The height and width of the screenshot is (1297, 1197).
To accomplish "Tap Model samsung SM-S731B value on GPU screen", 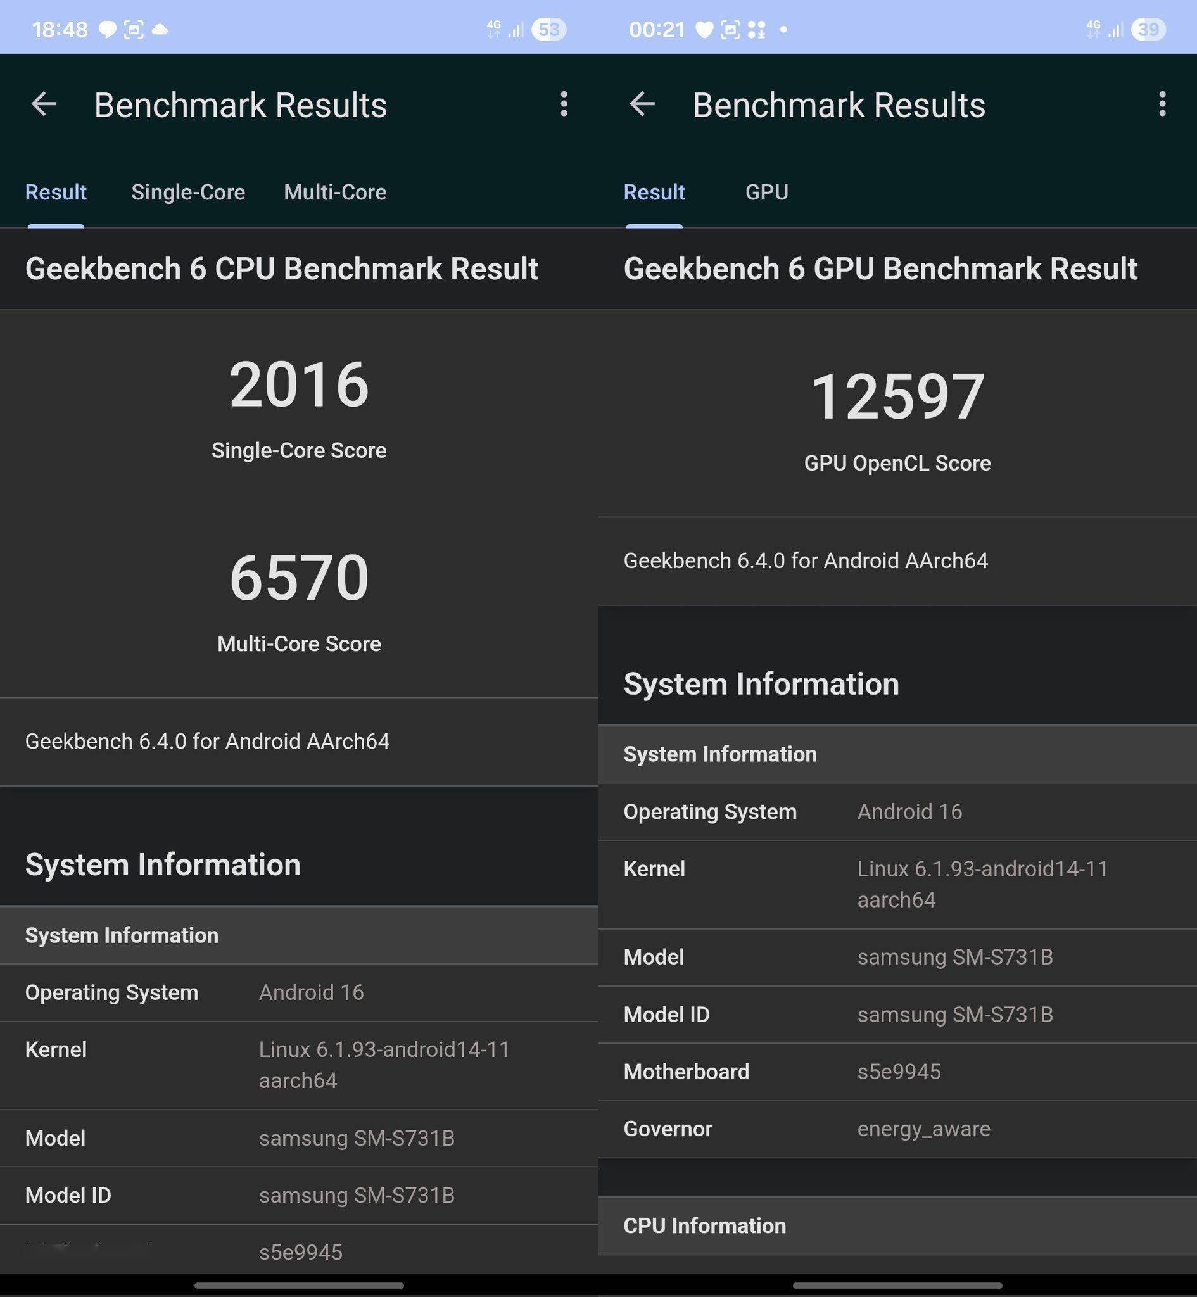I will click(x=956, y=957).
